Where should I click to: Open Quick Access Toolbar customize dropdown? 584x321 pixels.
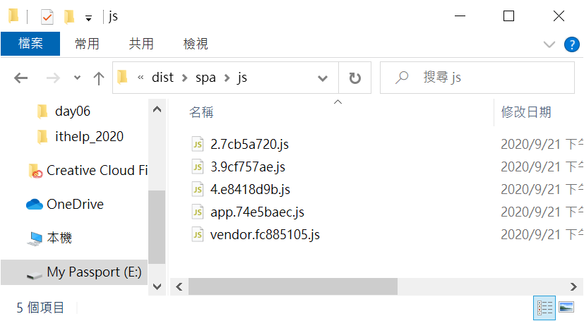click(x=88, y=18)
